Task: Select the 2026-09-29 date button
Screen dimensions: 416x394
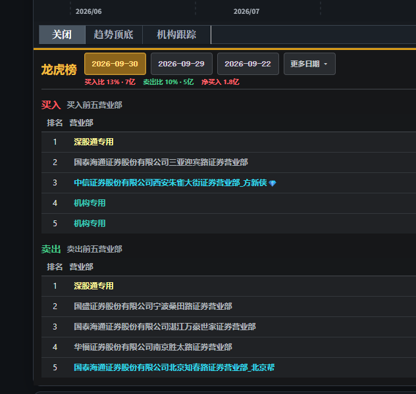Action: click(182, 64)
